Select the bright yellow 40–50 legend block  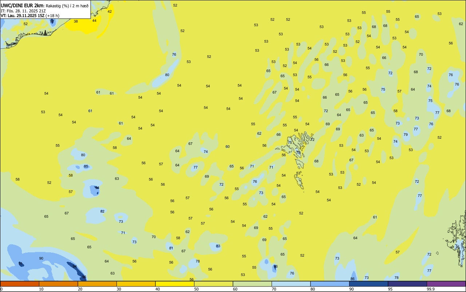(x=175, y=284)
